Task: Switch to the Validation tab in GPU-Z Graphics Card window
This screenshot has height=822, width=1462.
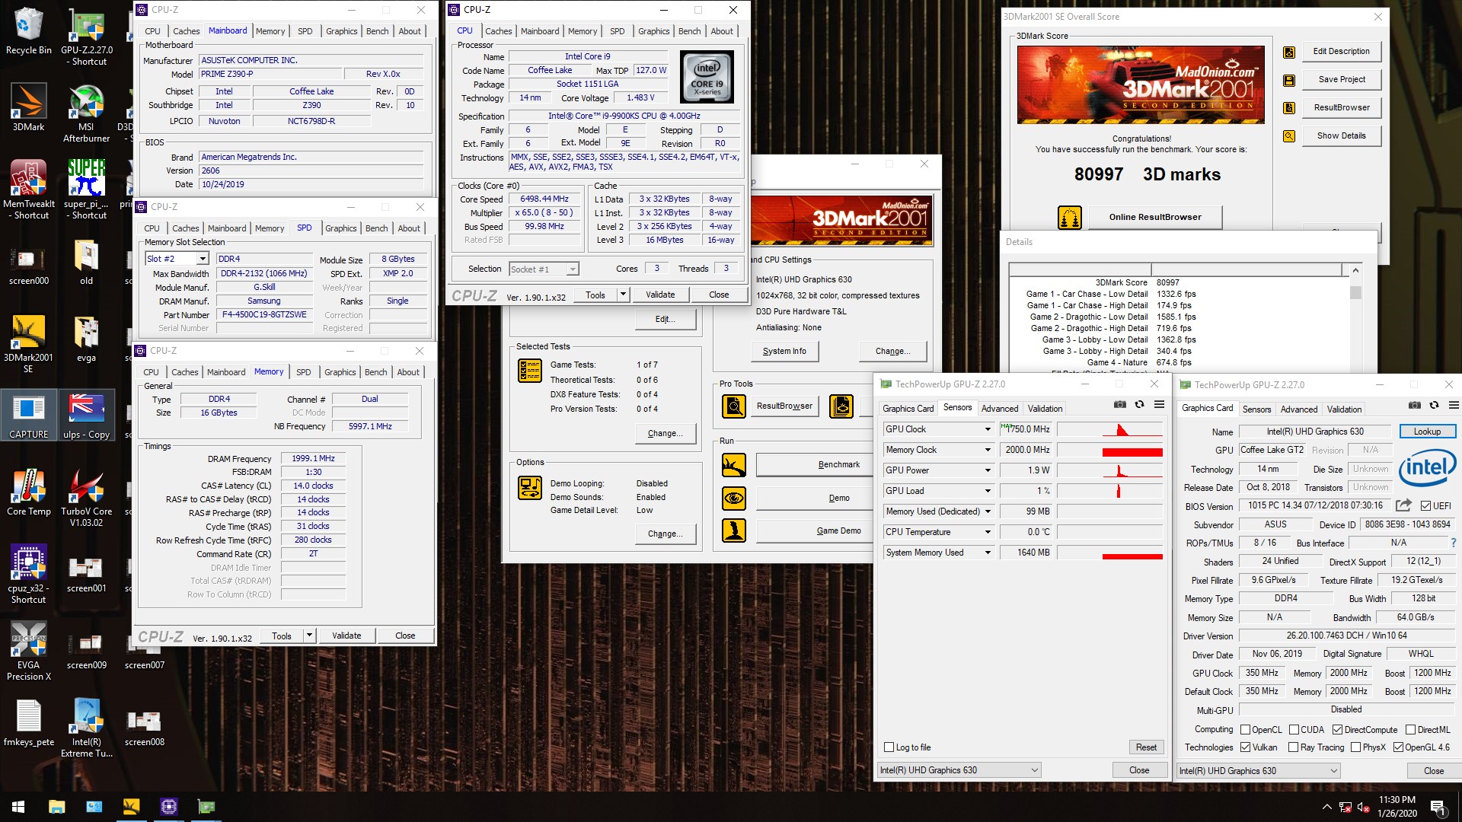Action: [x=1344, y=409]
